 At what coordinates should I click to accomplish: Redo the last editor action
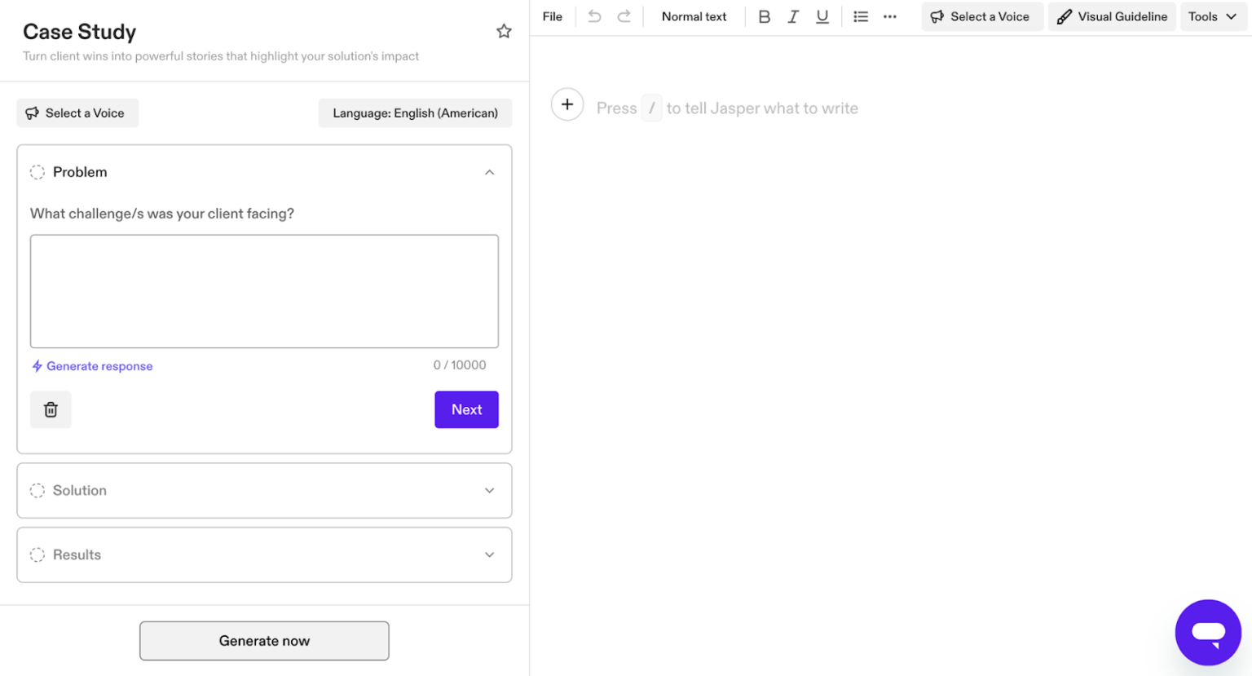(624, 16)
